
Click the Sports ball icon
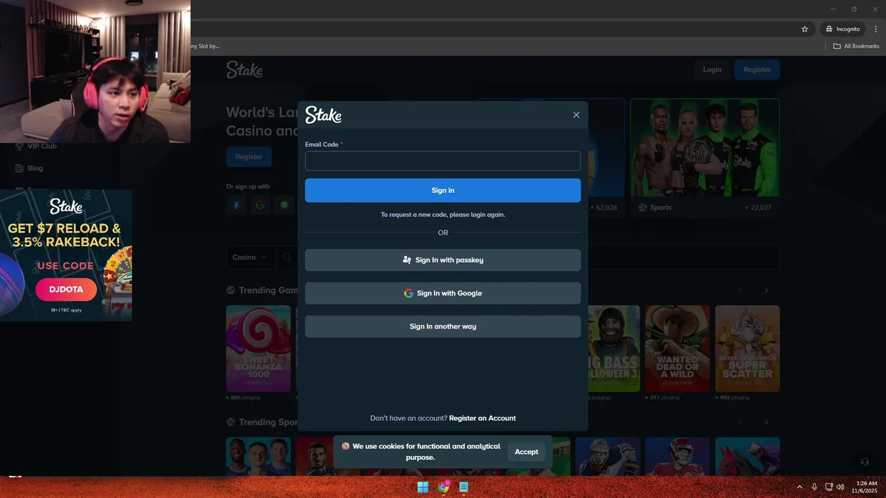(x=643, y=207)
